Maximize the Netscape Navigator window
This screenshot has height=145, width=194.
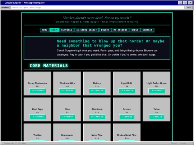(x=185, y=3)
